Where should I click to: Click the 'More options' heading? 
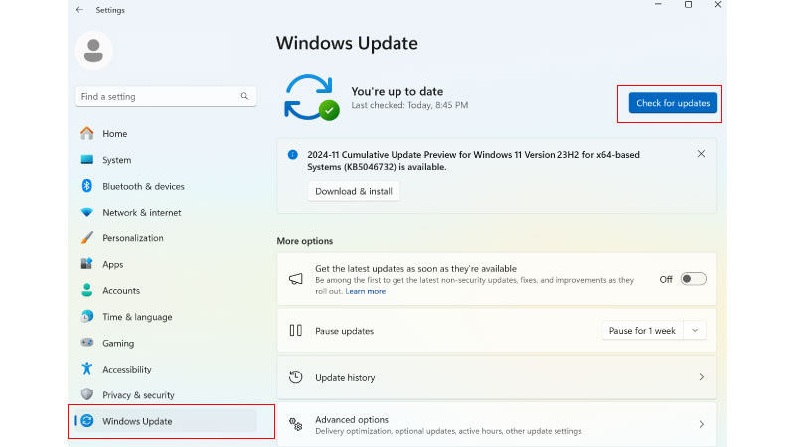(x=305, y=241)
